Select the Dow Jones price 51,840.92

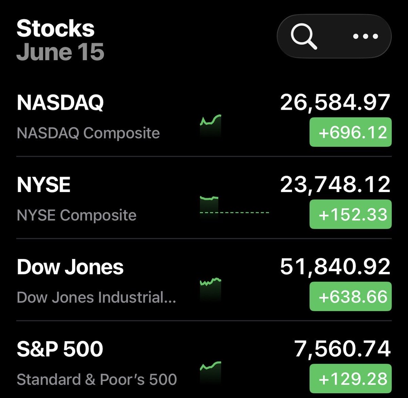point(335,267)
